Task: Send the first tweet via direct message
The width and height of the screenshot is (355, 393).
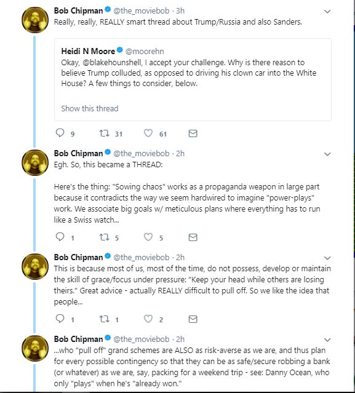Action: (193, 133)
